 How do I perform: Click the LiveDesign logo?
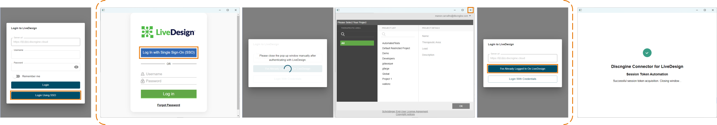[x=168, y=32]
